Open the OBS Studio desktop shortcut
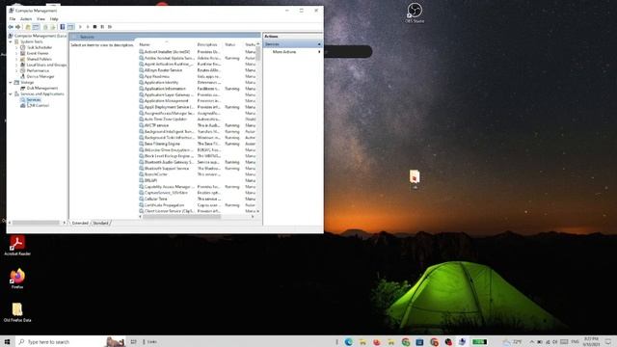This screenshot has width=617, height=347. pos(415,13)
